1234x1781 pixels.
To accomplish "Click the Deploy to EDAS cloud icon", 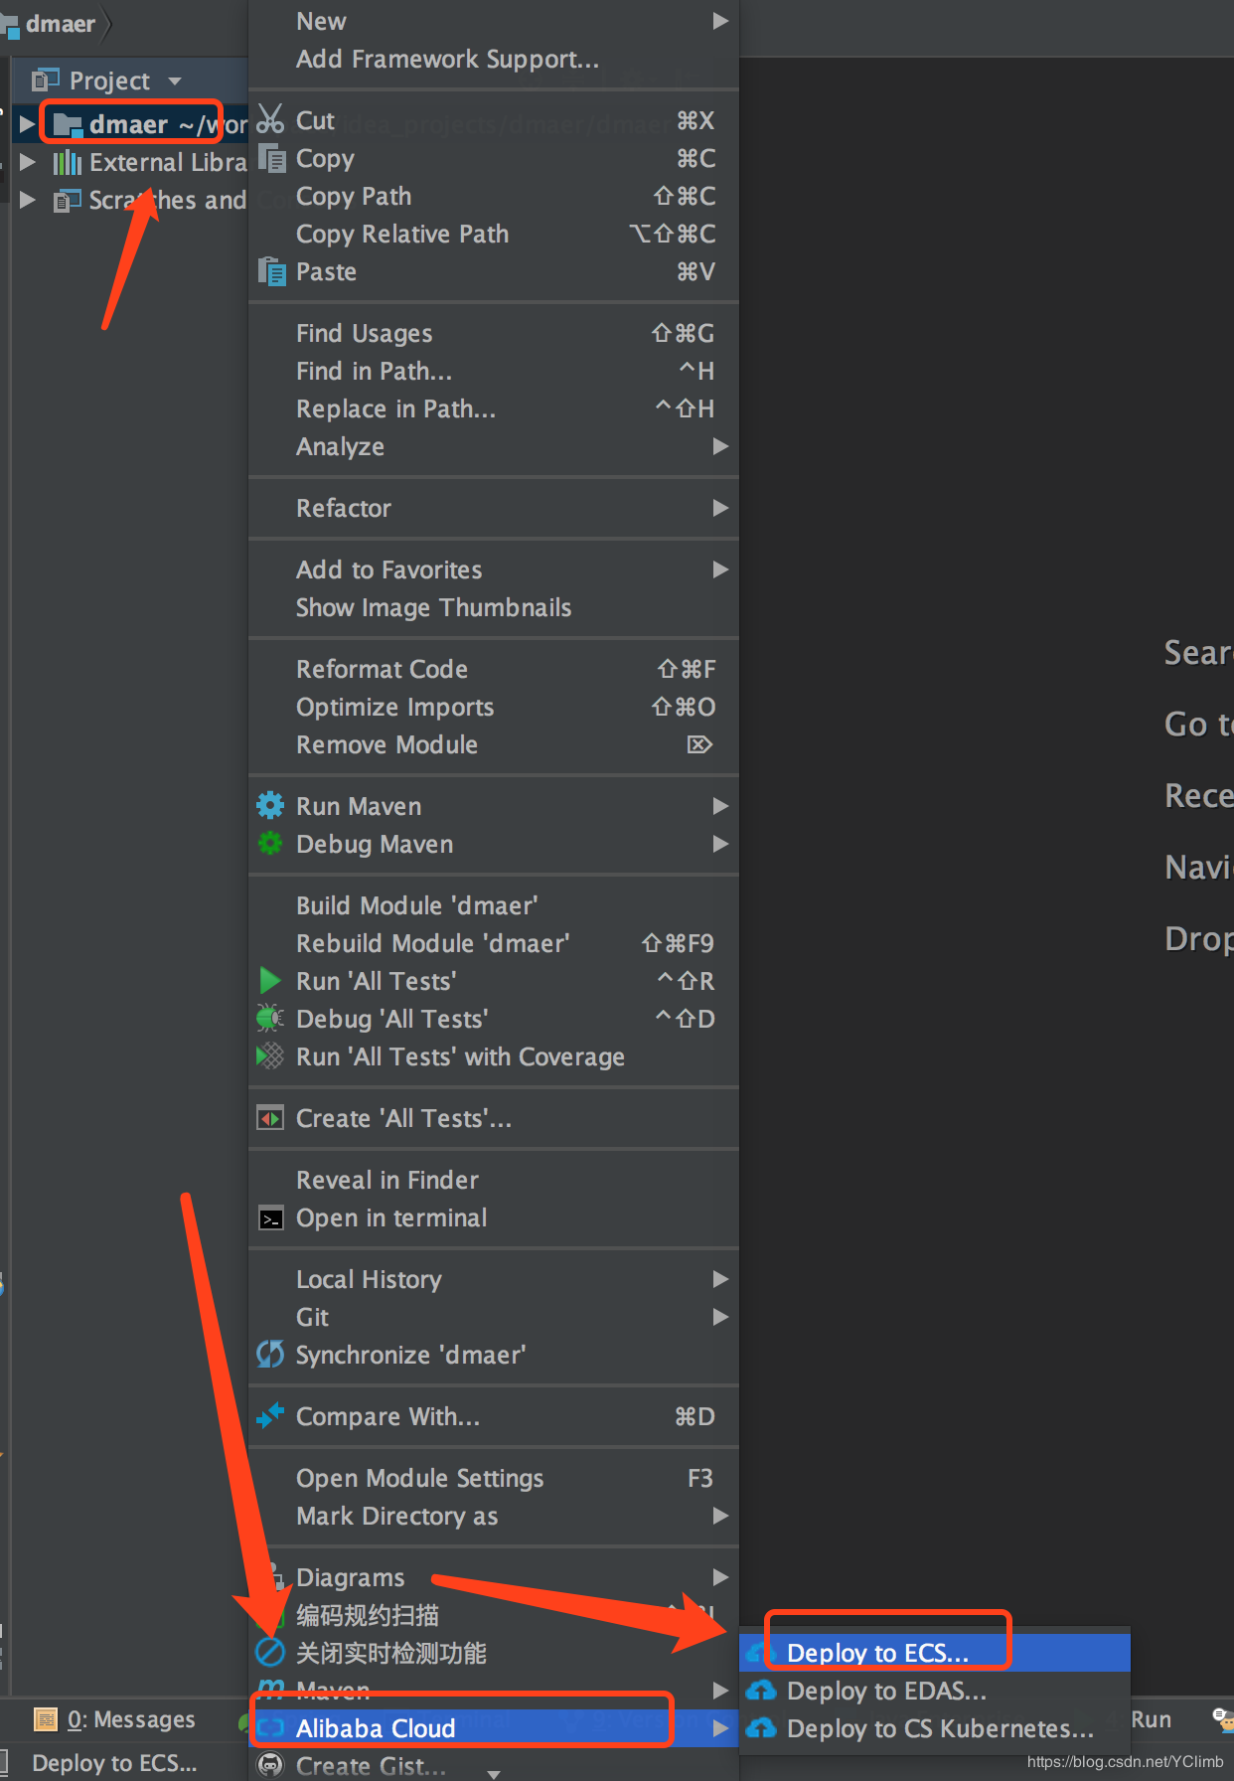I will point(761,1691).
